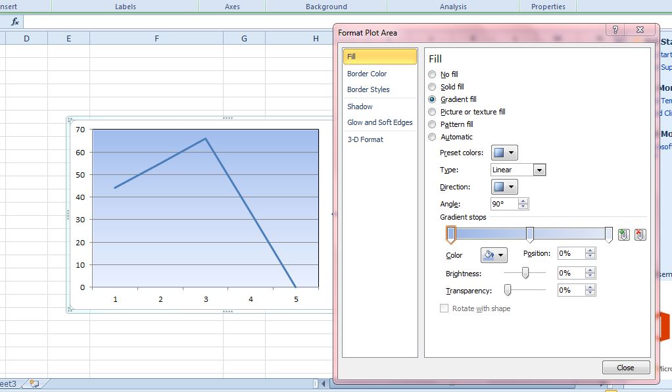Choose the No fill radio option
This screenshot has width=672, height=392.
(432, 74)
